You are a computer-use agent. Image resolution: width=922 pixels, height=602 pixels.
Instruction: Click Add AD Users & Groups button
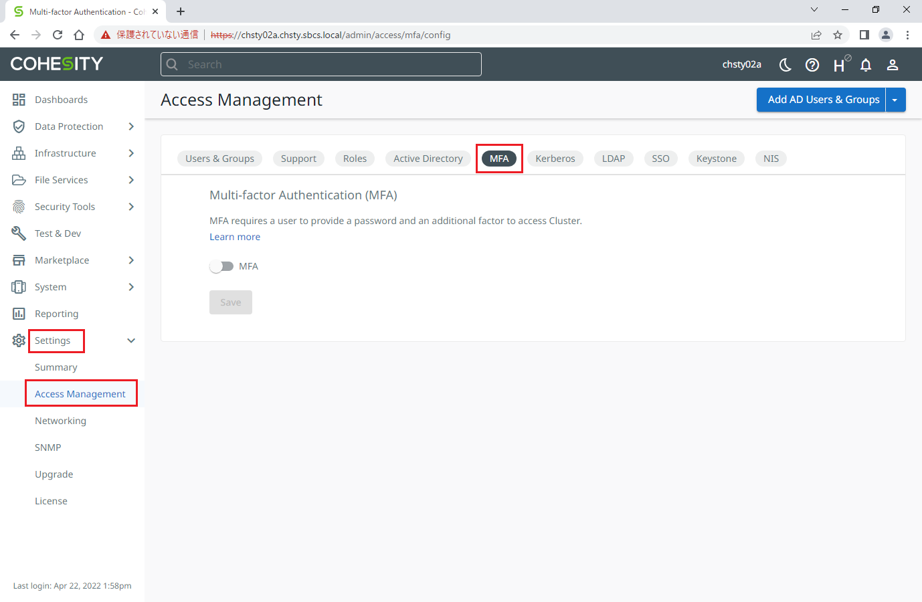[821, 100]
